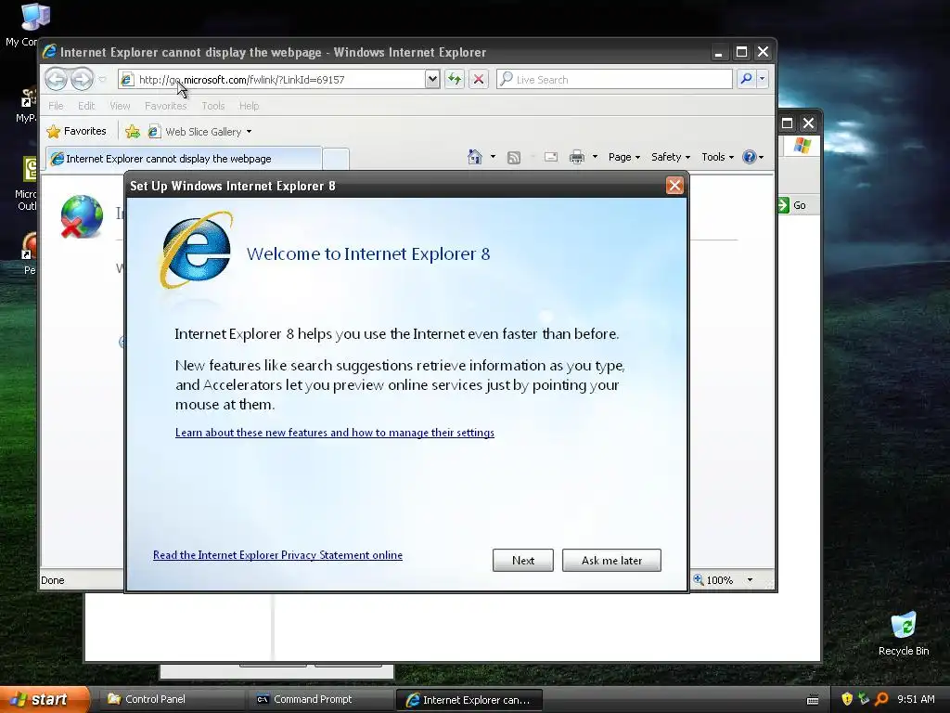Viewport: 950px width, 713px height.
Task: Open 'Learn about these new features' link
Action: [334, 433]
